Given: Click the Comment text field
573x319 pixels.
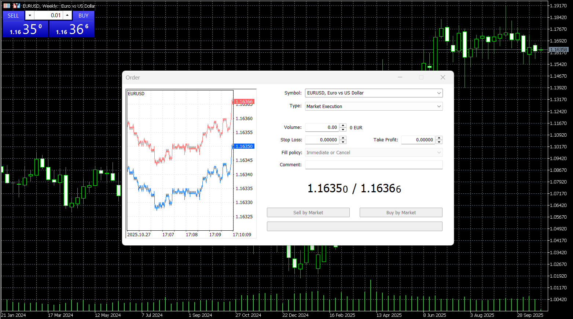Looking at the screenshot, I should tap(374, 165).
